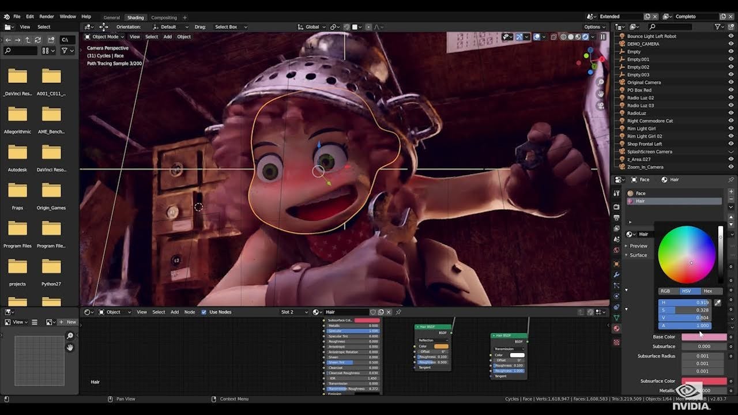738x415 pixels.
Task: Click the Hex color mode button
Action: [707, 291]
